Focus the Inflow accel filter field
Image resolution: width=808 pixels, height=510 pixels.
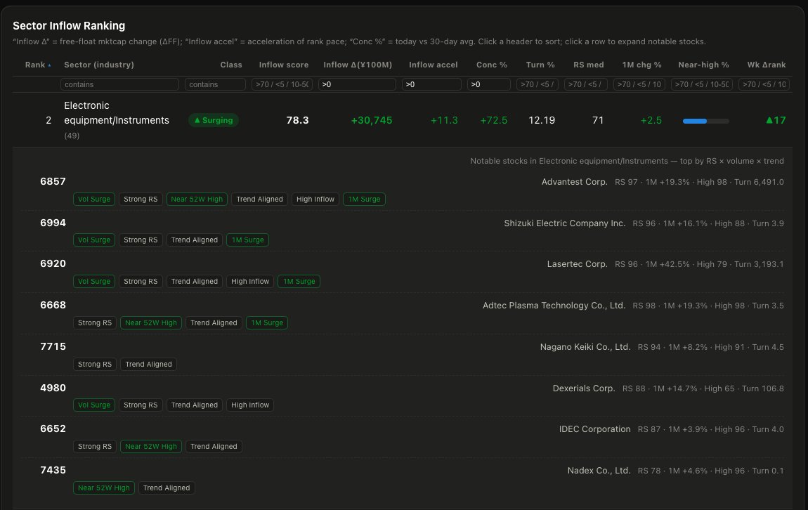pos(431,84)
